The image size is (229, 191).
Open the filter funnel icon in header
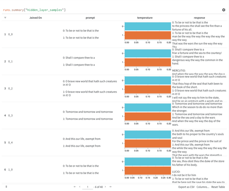[5, 18]
